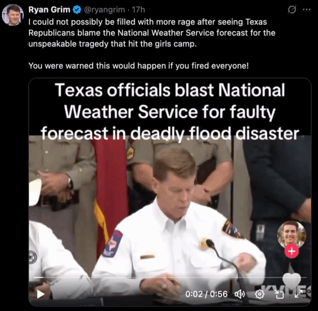Seek along the video progress bar
318x311 pixels.
pyautogui.click(x=170, y=278)
